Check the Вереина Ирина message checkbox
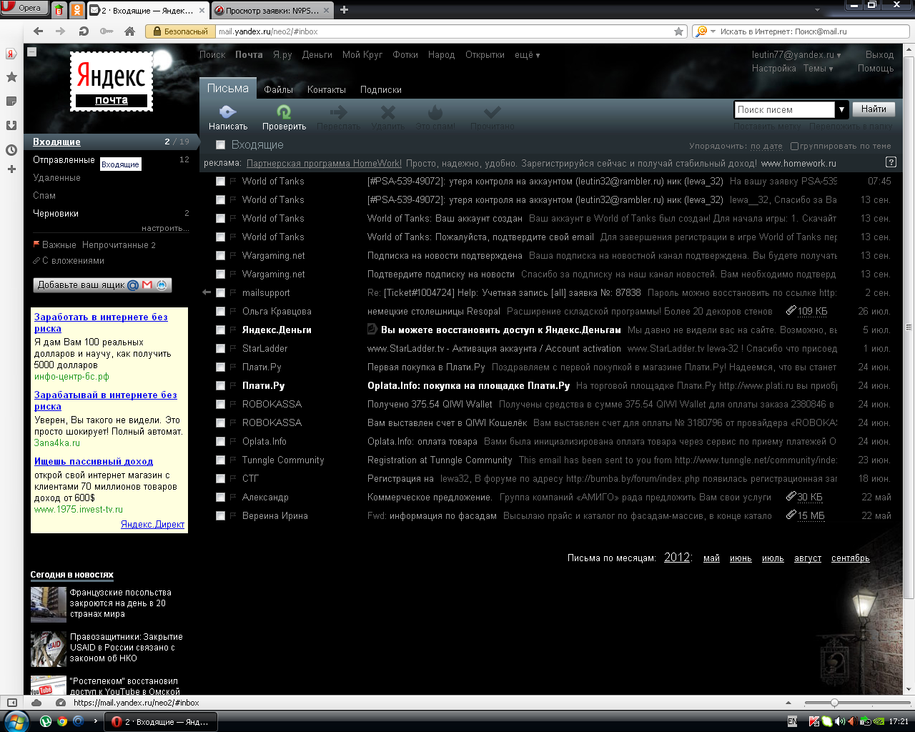The image size is (915, 732). [221, 516]
